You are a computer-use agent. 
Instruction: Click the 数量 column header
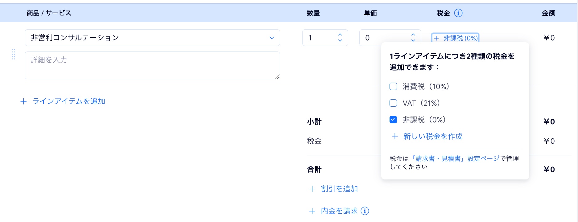pyautogui.click(x=313, y=13)
